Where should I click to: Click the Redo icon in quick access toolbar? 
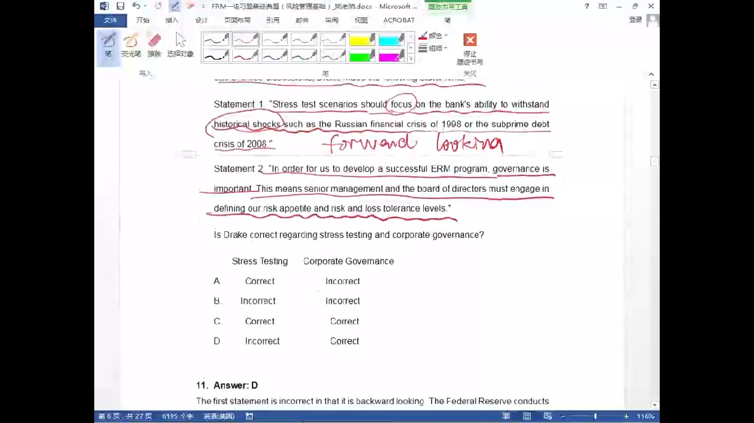pyautogui.click(x=158, y=6)
